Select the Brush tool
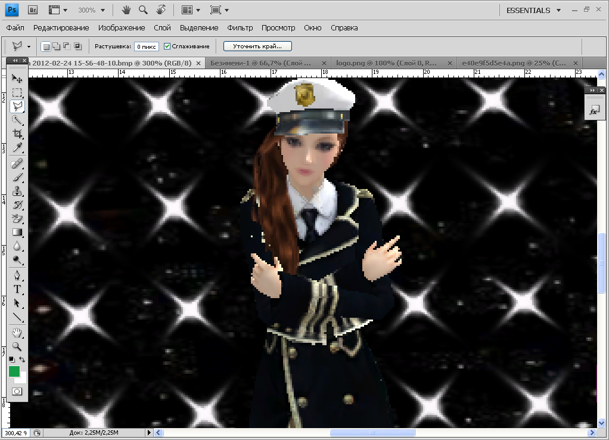 pos(17,177)
